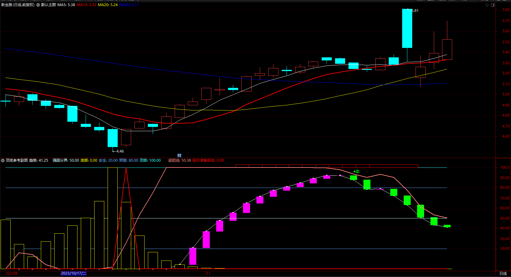Click the 日线 period label at bottom right
This screenshot has height=277, width=511.
[x=503, y=274]
